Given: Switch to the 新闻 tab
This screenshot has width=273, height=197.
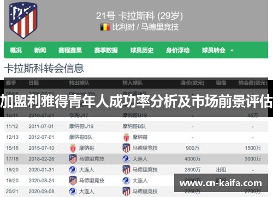Looking at the screenshot, I should tap(40, 50).
